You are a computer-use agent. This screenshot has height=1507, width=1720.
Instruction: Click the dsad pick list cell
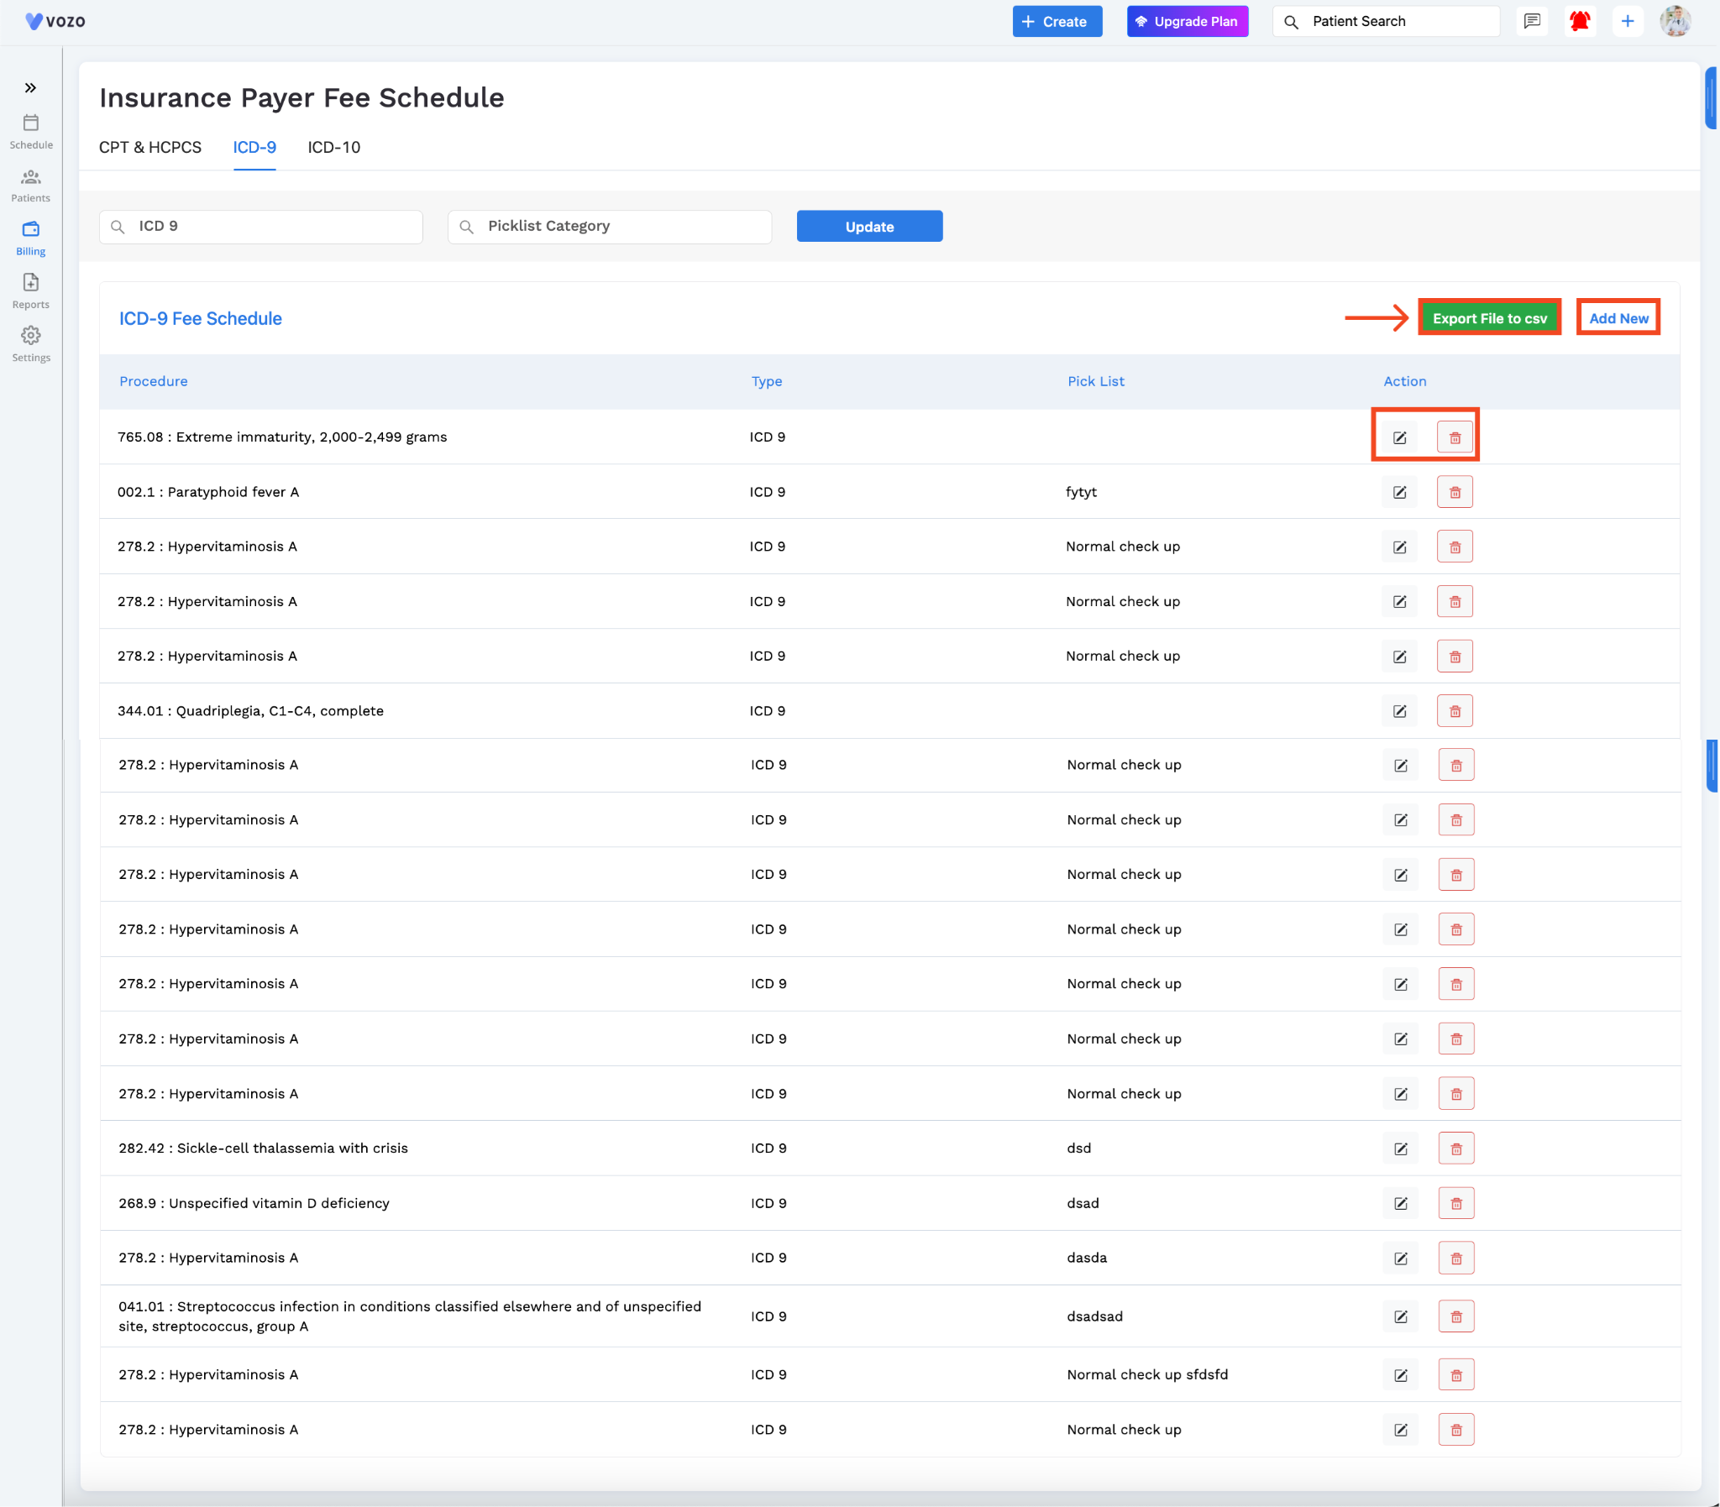[x=1083, y=1203]
